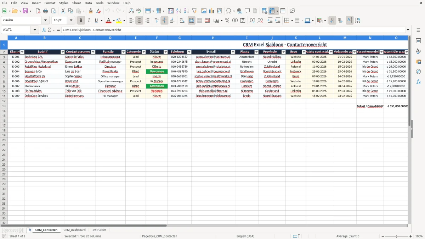Toggle center vertical alignment
Viewport: 425px width, 239px height.
(x=164, y=21)
